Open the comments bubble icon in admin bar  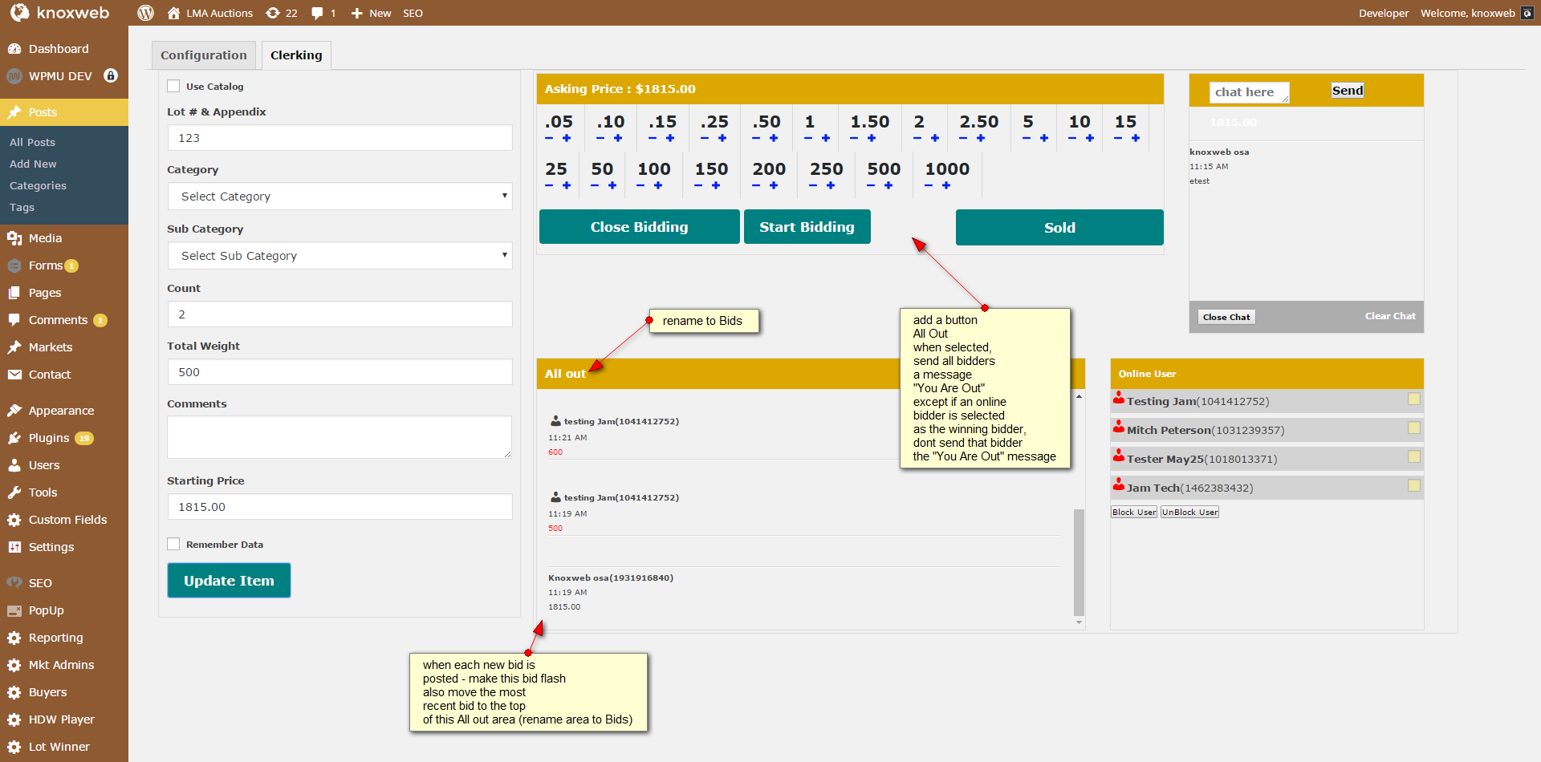[318, 13]
